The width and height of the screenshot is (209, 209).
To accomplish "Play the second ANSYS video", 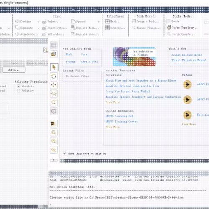I will (x=187, y=99).
